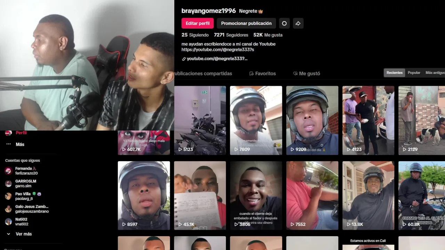Click the Promocionar publicación button
The width and height of the screenshot is (445, 250).
[x=246, y=23]
